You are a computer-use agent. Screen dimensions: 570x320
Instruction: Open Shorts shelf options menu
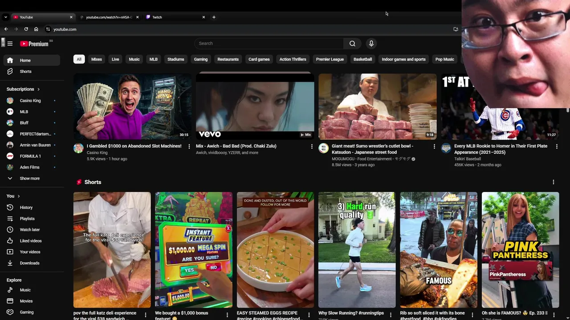(x=554, y=182)
